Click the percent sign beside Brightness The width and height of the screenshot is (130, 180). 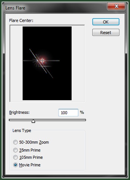pos(82,112)
